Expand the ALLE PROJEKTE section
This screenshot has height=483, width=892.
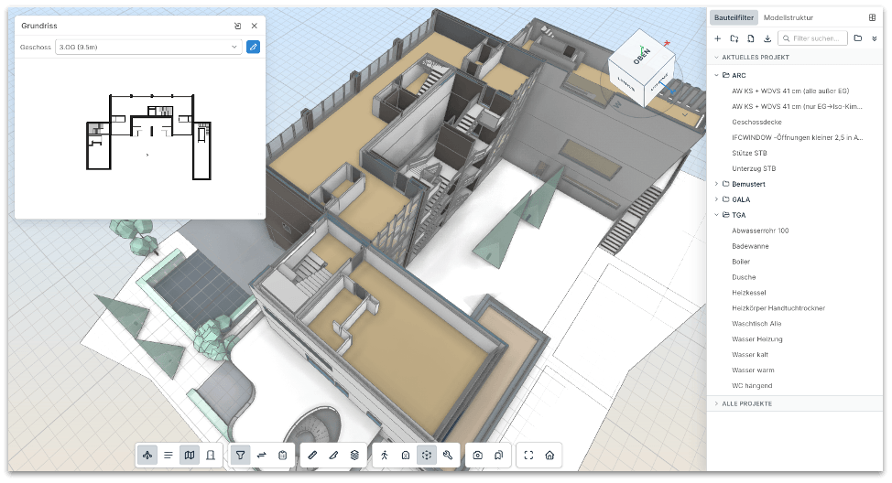tap(717, 403)
